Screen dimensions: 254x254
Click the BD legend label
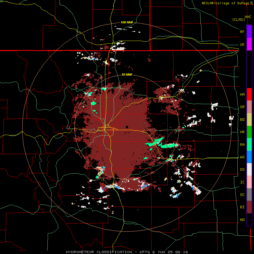(x=242, y=120)
